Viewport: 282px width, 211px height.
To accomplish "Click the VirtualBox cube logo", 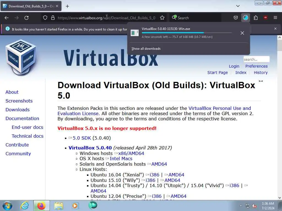I will pyautogui.click(x=21, y=57).
